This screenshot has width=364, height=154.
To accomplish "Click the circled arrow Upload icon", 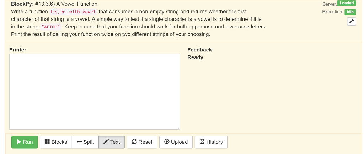I will 167,142.
